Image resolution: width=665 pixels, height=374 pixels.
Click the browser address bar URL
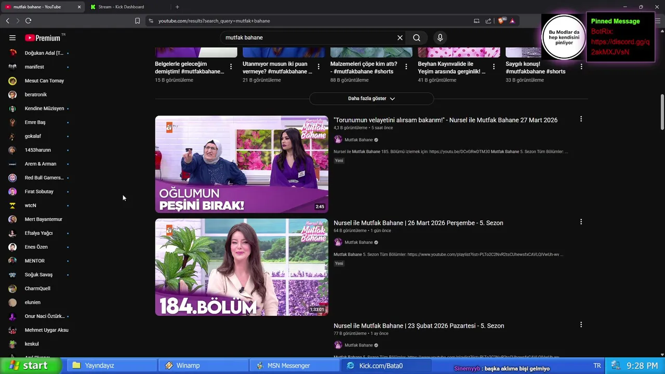pyautogui.click(x=214, y=21)
